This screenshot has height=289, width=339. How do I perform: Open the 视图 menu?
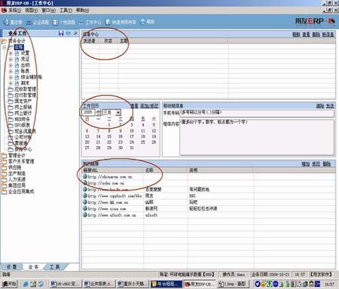pyautogui.click(x=31, y=11)
